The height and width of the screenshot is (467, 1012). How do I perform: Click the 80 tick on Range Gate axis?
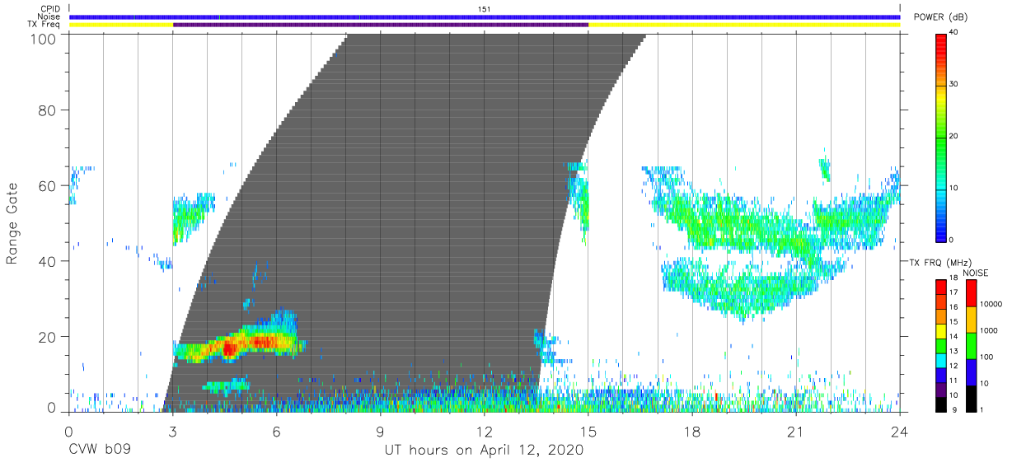coord(48,110)
